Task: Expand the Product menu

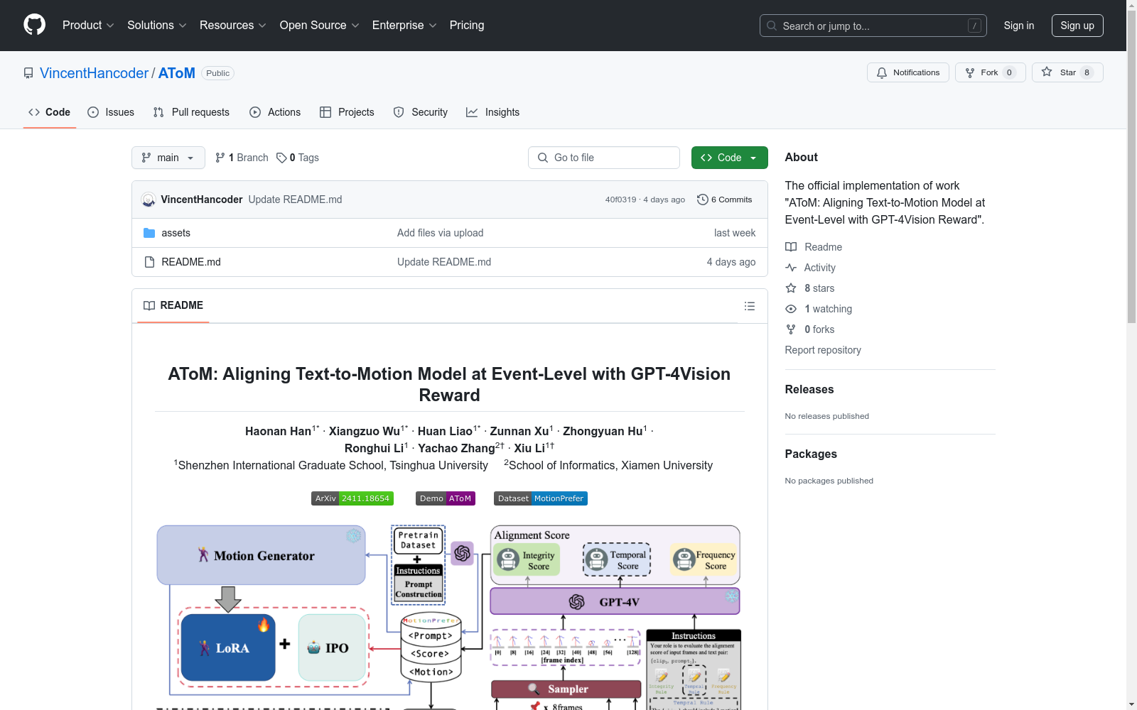Action: (x=88, y=26)
